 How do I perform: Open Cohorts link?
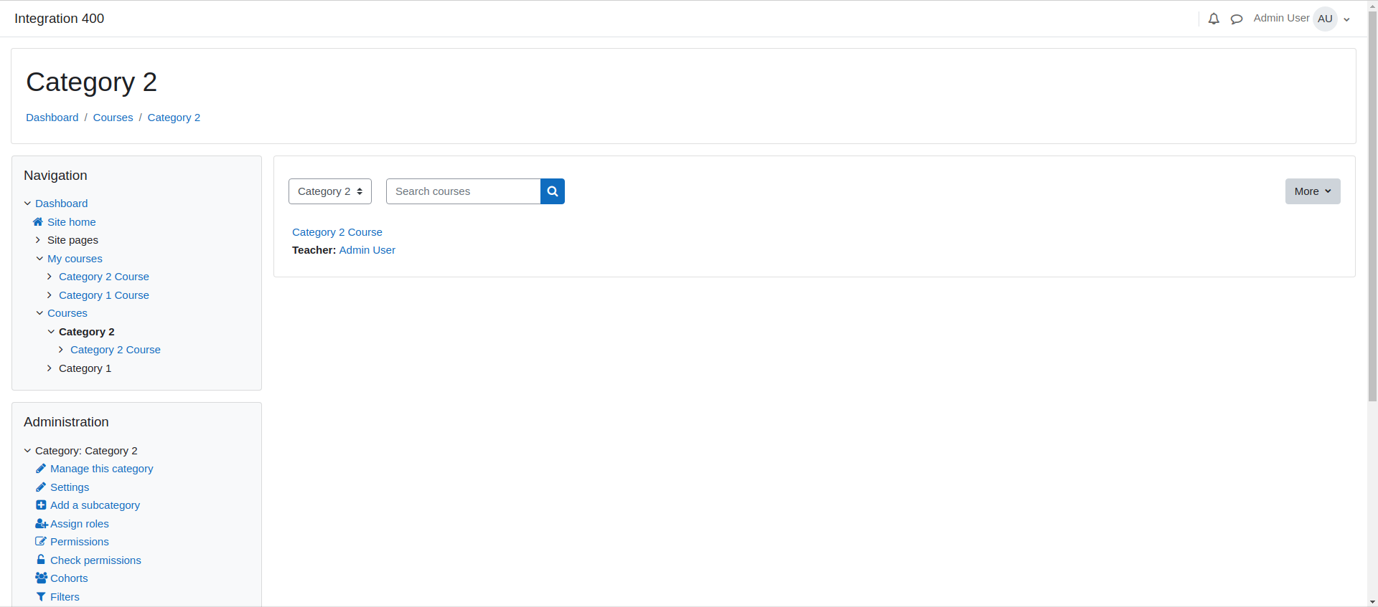69,578
